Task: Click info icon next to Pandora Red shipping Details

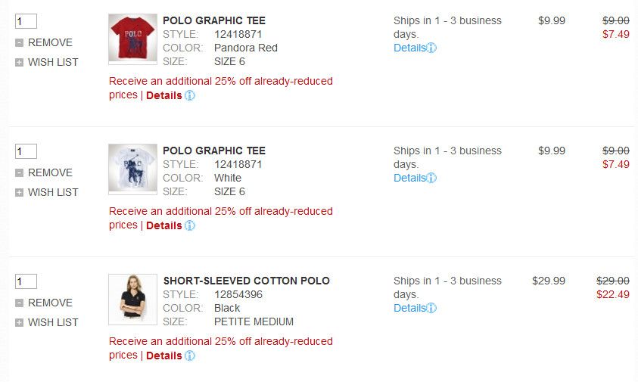Action: [431, 48]
